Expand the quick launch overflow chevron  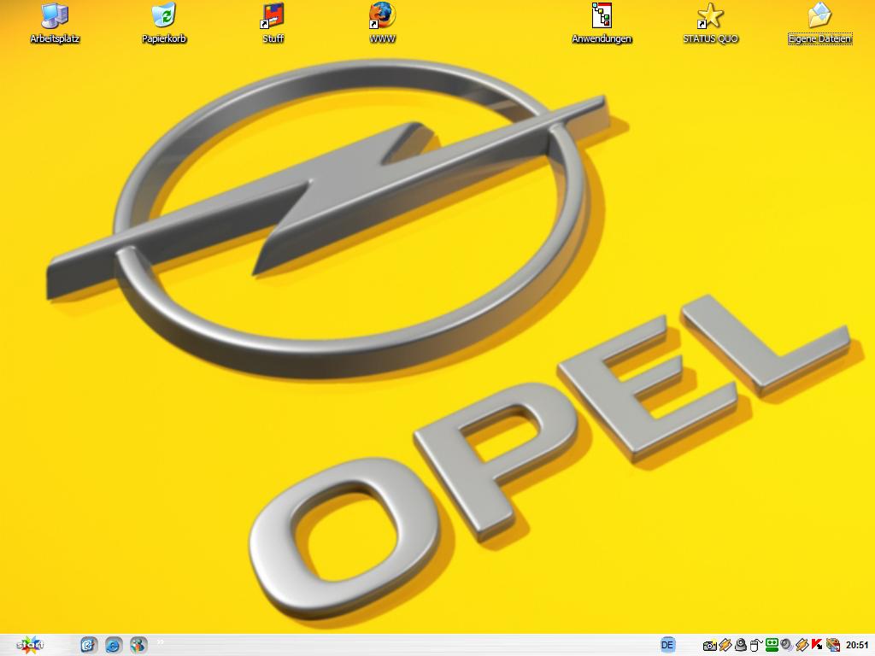(x=160, y=641)
